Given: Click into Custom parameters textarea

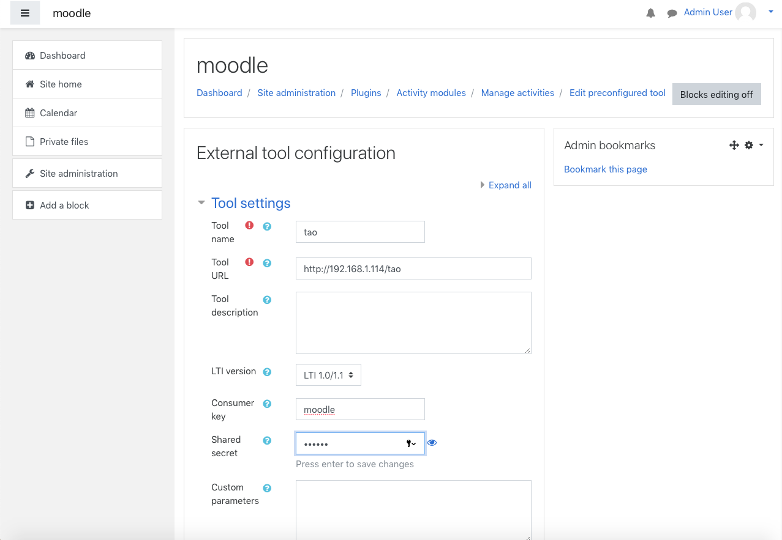Looking at the screenshot, I should point(413,510).
